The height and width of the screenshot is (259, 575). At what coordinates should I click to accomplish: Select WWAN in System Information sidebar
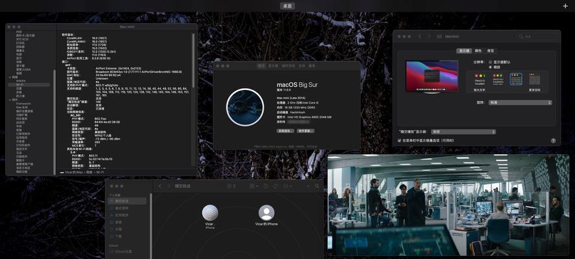21,81
